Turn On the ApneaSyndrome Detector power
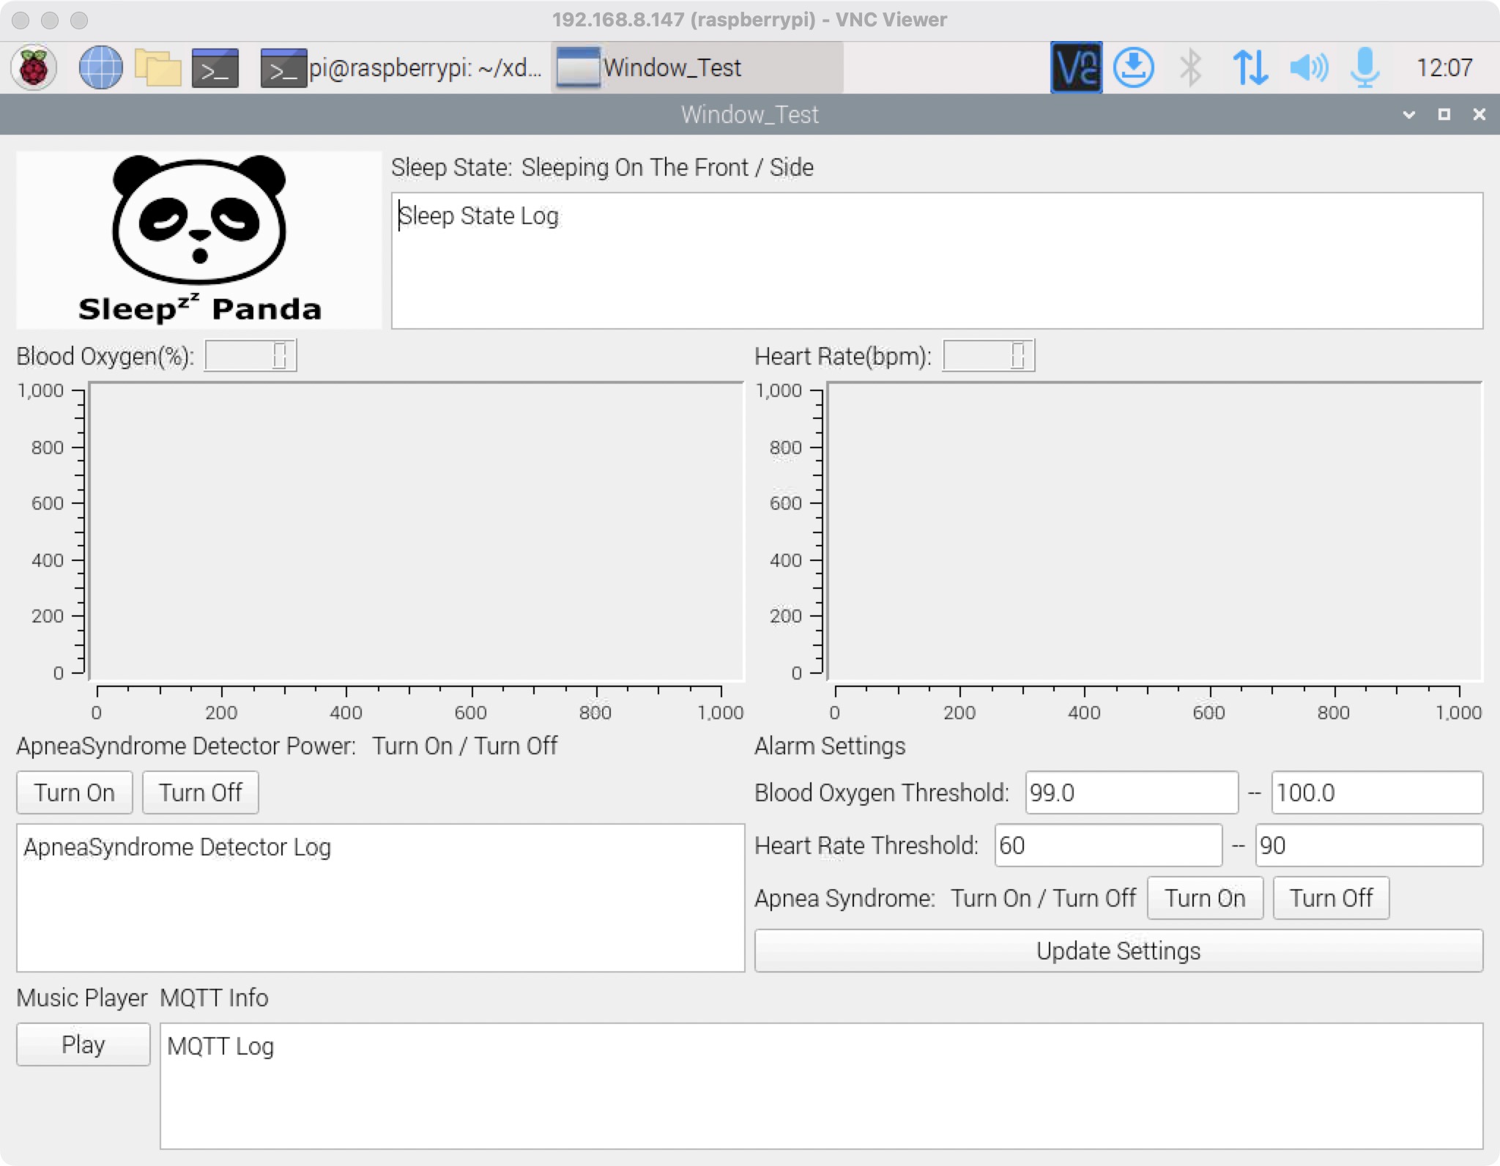The image size is (1500, 1166). [74, 792]
